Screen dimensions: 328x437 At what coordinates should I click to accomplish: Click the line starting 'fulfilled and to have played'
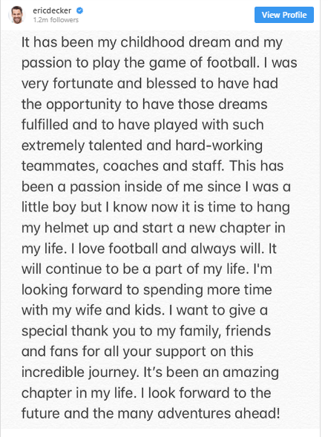coord(142,125)
